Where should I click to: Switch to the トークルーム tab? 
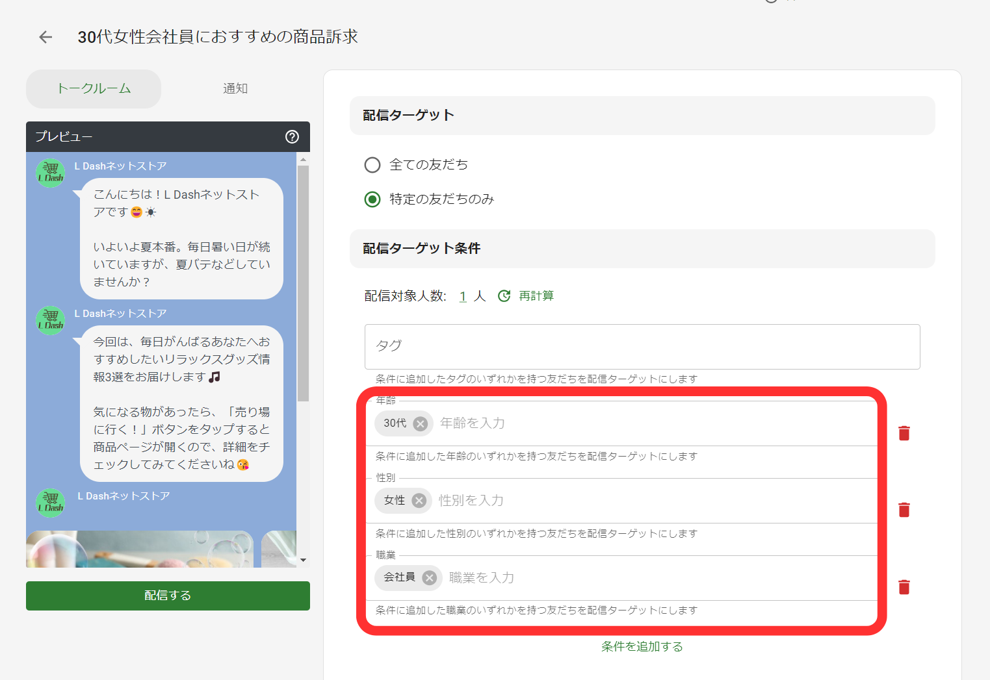93,88
